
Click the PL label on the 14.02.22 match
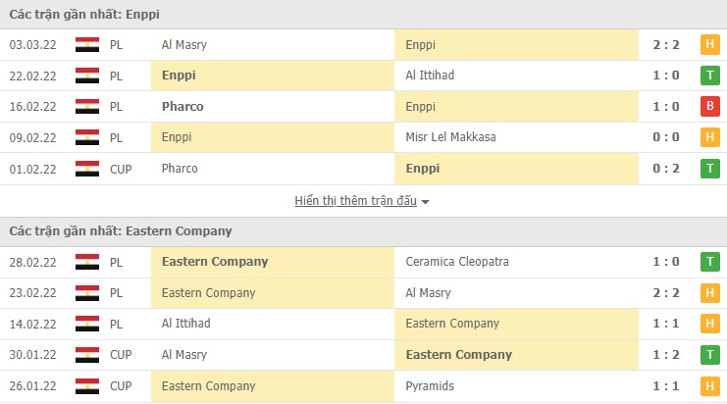118,324
